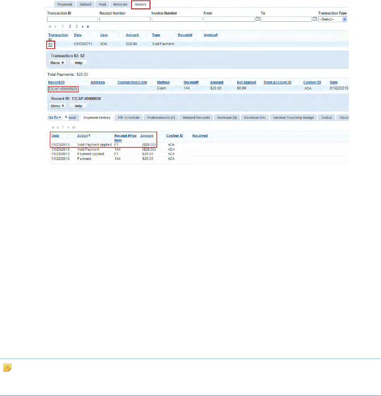Sort payments by Transaction Code column
The height and width of the screenshot is (396, 381).
pyautogui.click(x=132, y=82)
